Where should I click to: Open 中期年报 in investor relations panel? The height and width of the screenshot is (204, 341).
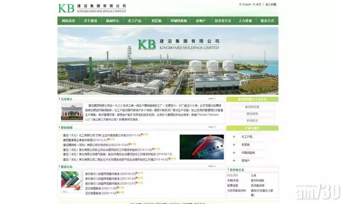pos(233,180)
